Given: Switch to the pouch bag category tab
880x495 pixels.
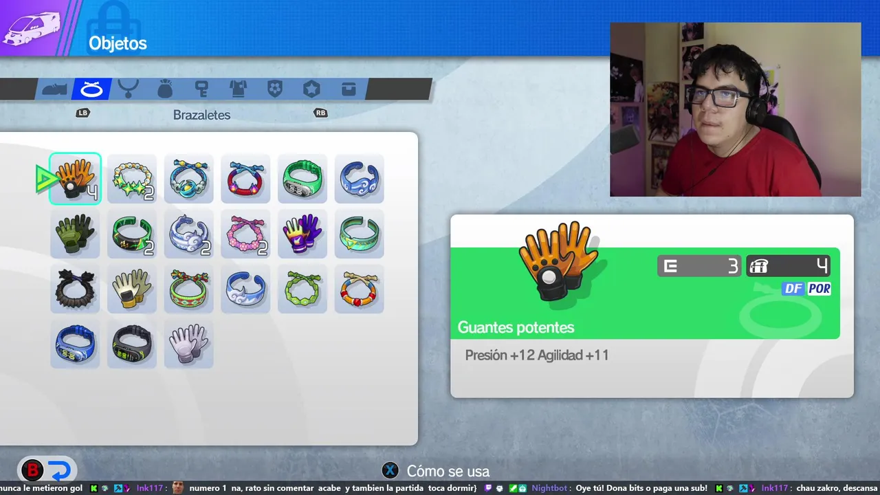Looking at the screenshot, I should pos(165,89).
